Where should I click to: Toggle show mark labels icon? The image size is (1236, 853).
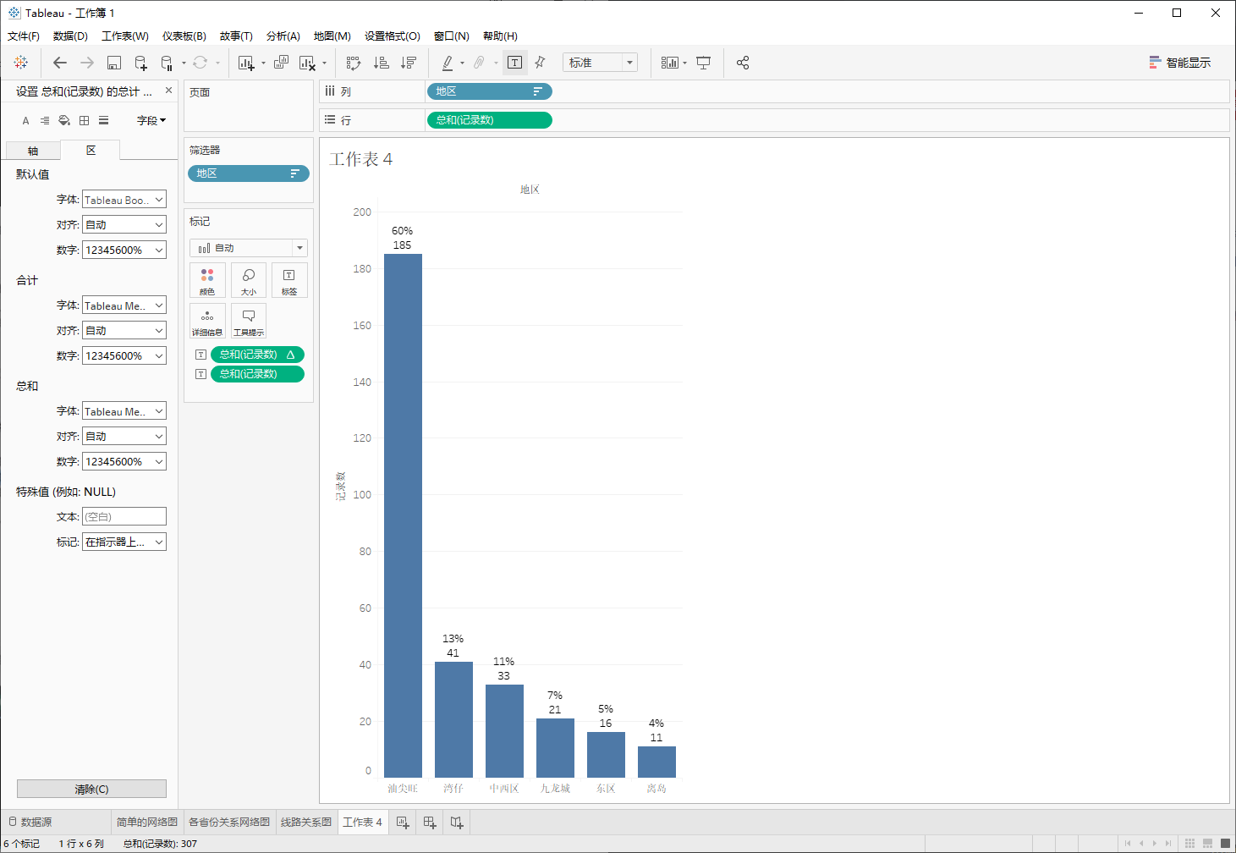[x=514, y=63]
